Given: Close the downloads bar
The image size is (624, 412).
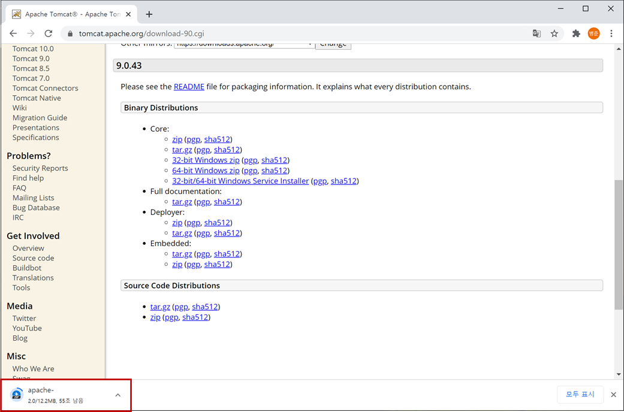Looking at the screenshot, I should click(613, 395).
